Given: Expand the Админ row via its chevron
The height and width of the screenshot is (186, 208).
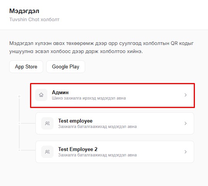Looking at the screenshot, I should tap(186, 95).
